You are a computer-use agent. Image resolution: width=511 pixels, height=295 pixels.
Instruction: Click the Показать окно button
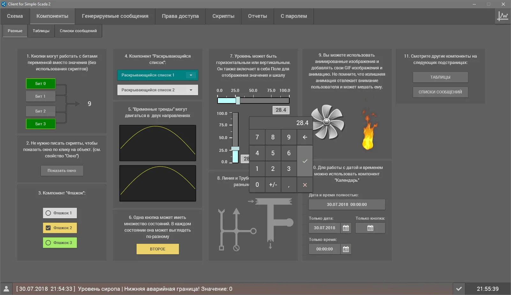point(62,171)
